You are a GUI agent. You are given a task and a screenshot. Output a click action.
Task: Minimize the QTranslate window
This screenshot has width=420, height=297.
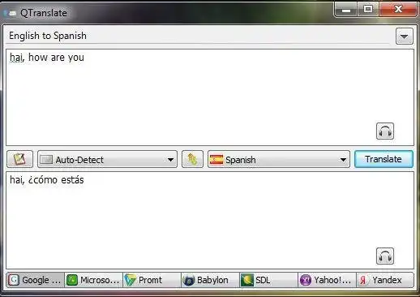346,10
